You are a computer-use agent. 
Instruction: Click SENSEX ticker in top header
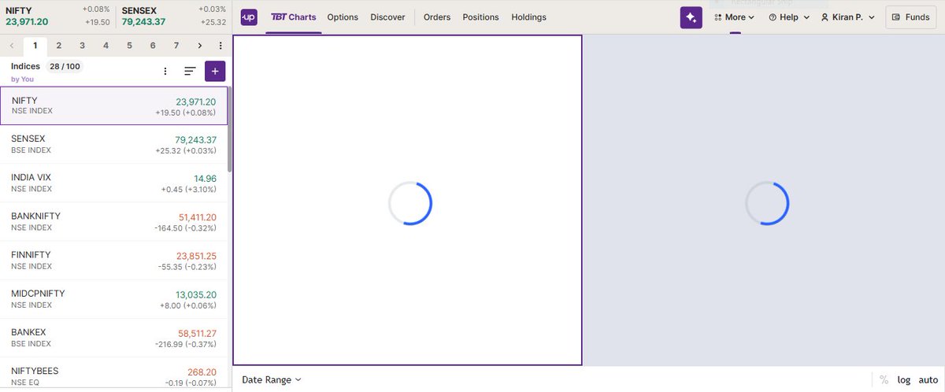pos(174,16)
